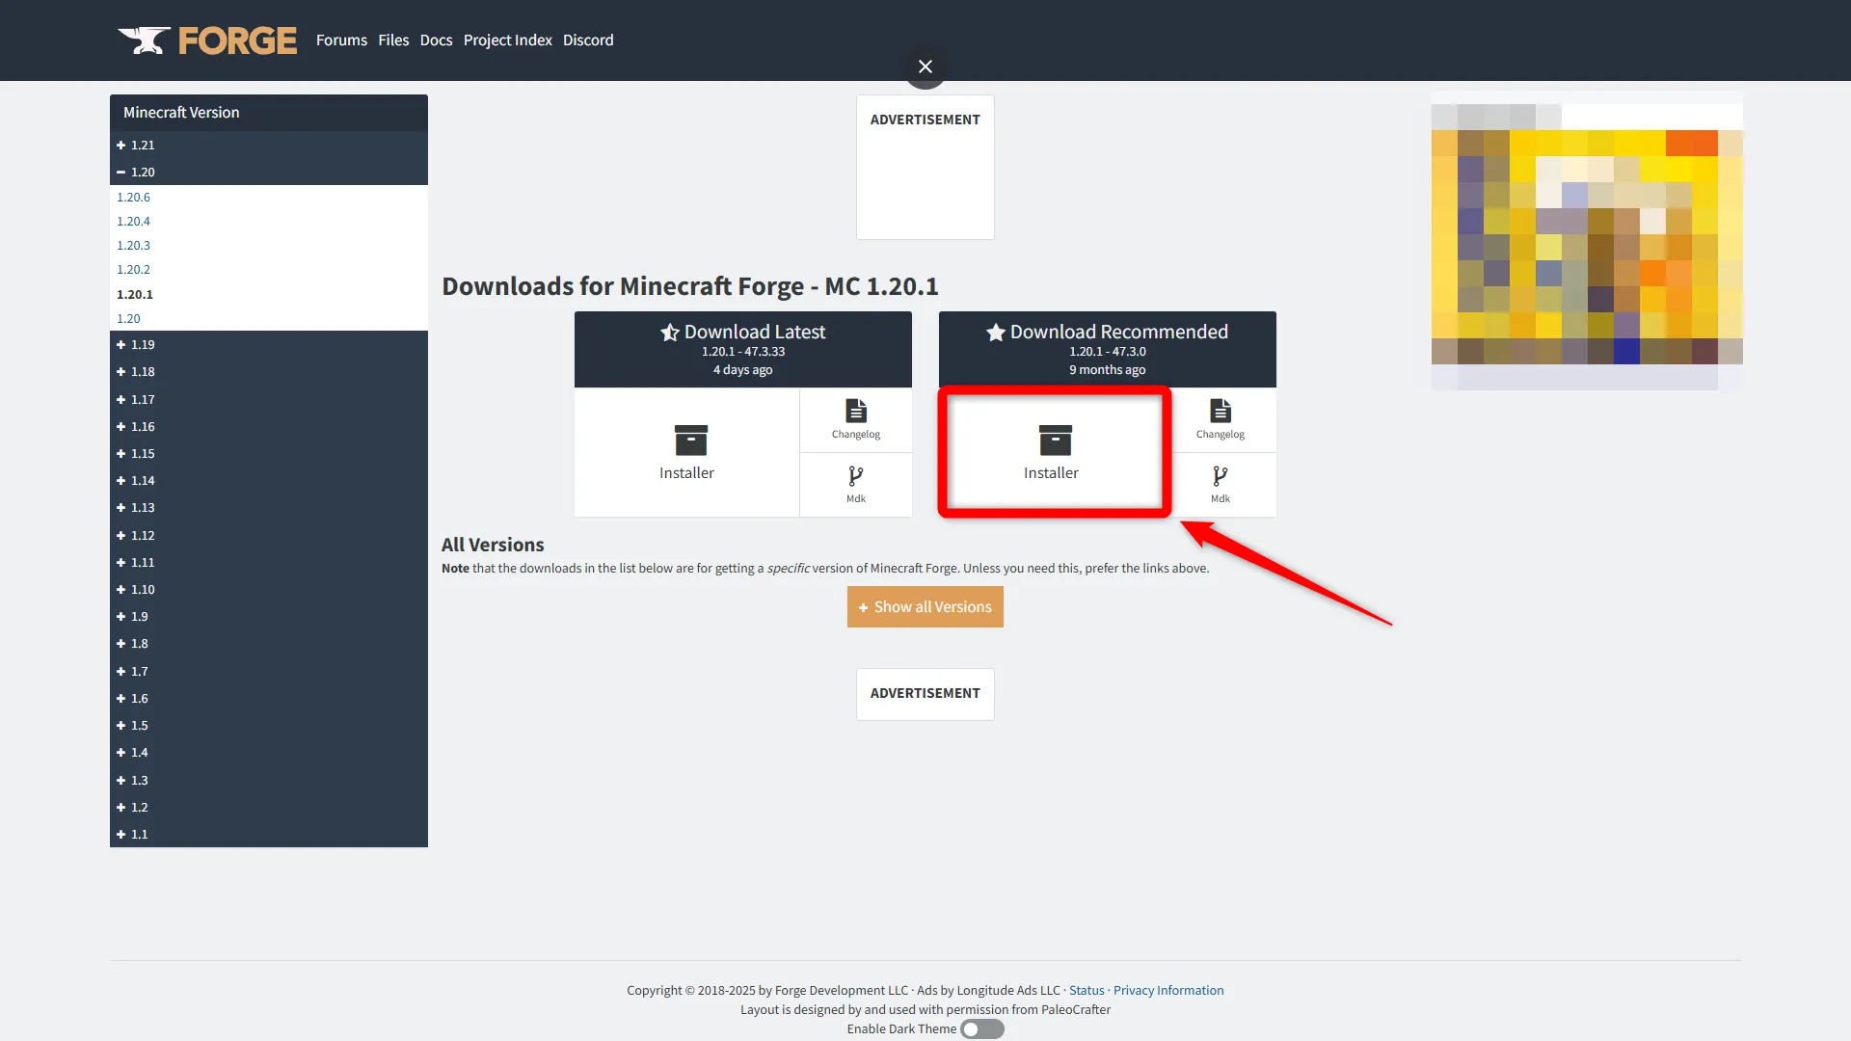
Task: Expand the 1.15 version group
Action: coord(269,453)
